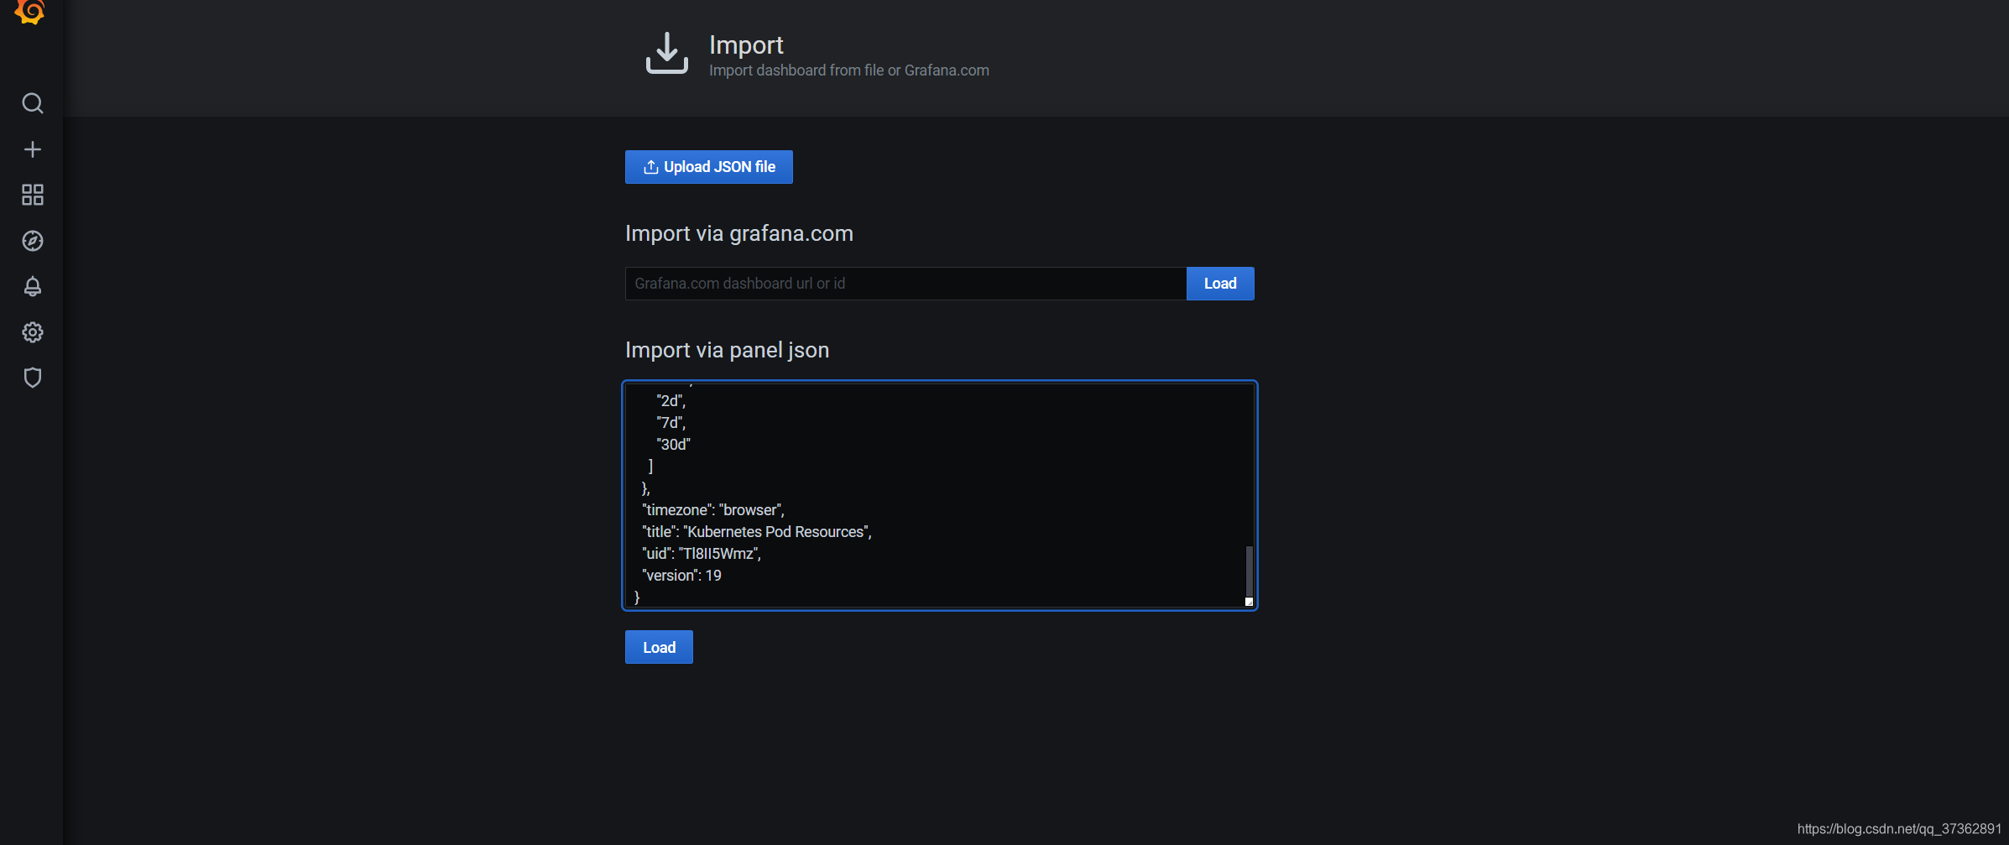Click the "timezone": "browser" line
This screenshot has width=2009, height=845.
click(x=713, y=510)
